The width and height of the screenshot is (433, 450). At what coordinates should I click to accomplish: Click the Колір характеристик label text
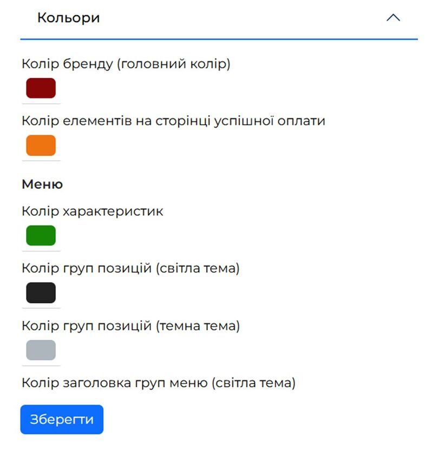(x=92, y=211)
